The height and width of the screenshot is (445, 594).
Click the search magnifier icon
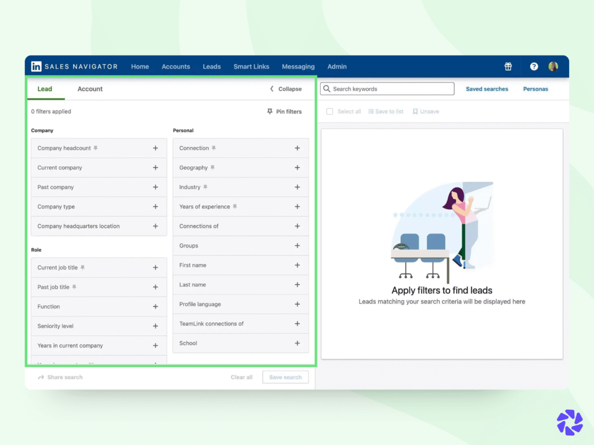pos(327,89)
